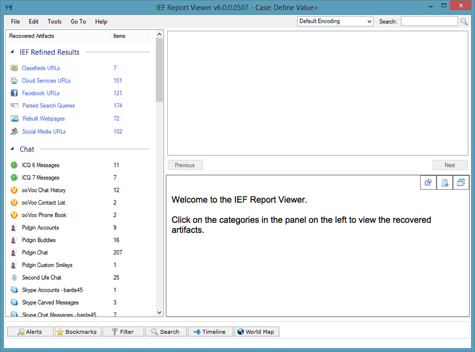Click the Recovered Artifacts column header
475x352 pixels.
click(58, 36)
